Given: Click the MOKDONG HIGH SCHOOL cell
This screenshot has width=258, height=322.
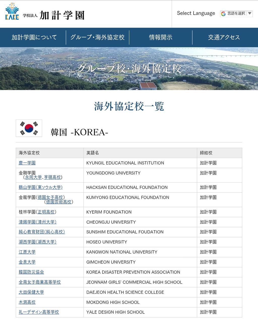Looking at the screenshot, I should coord(140,302).
